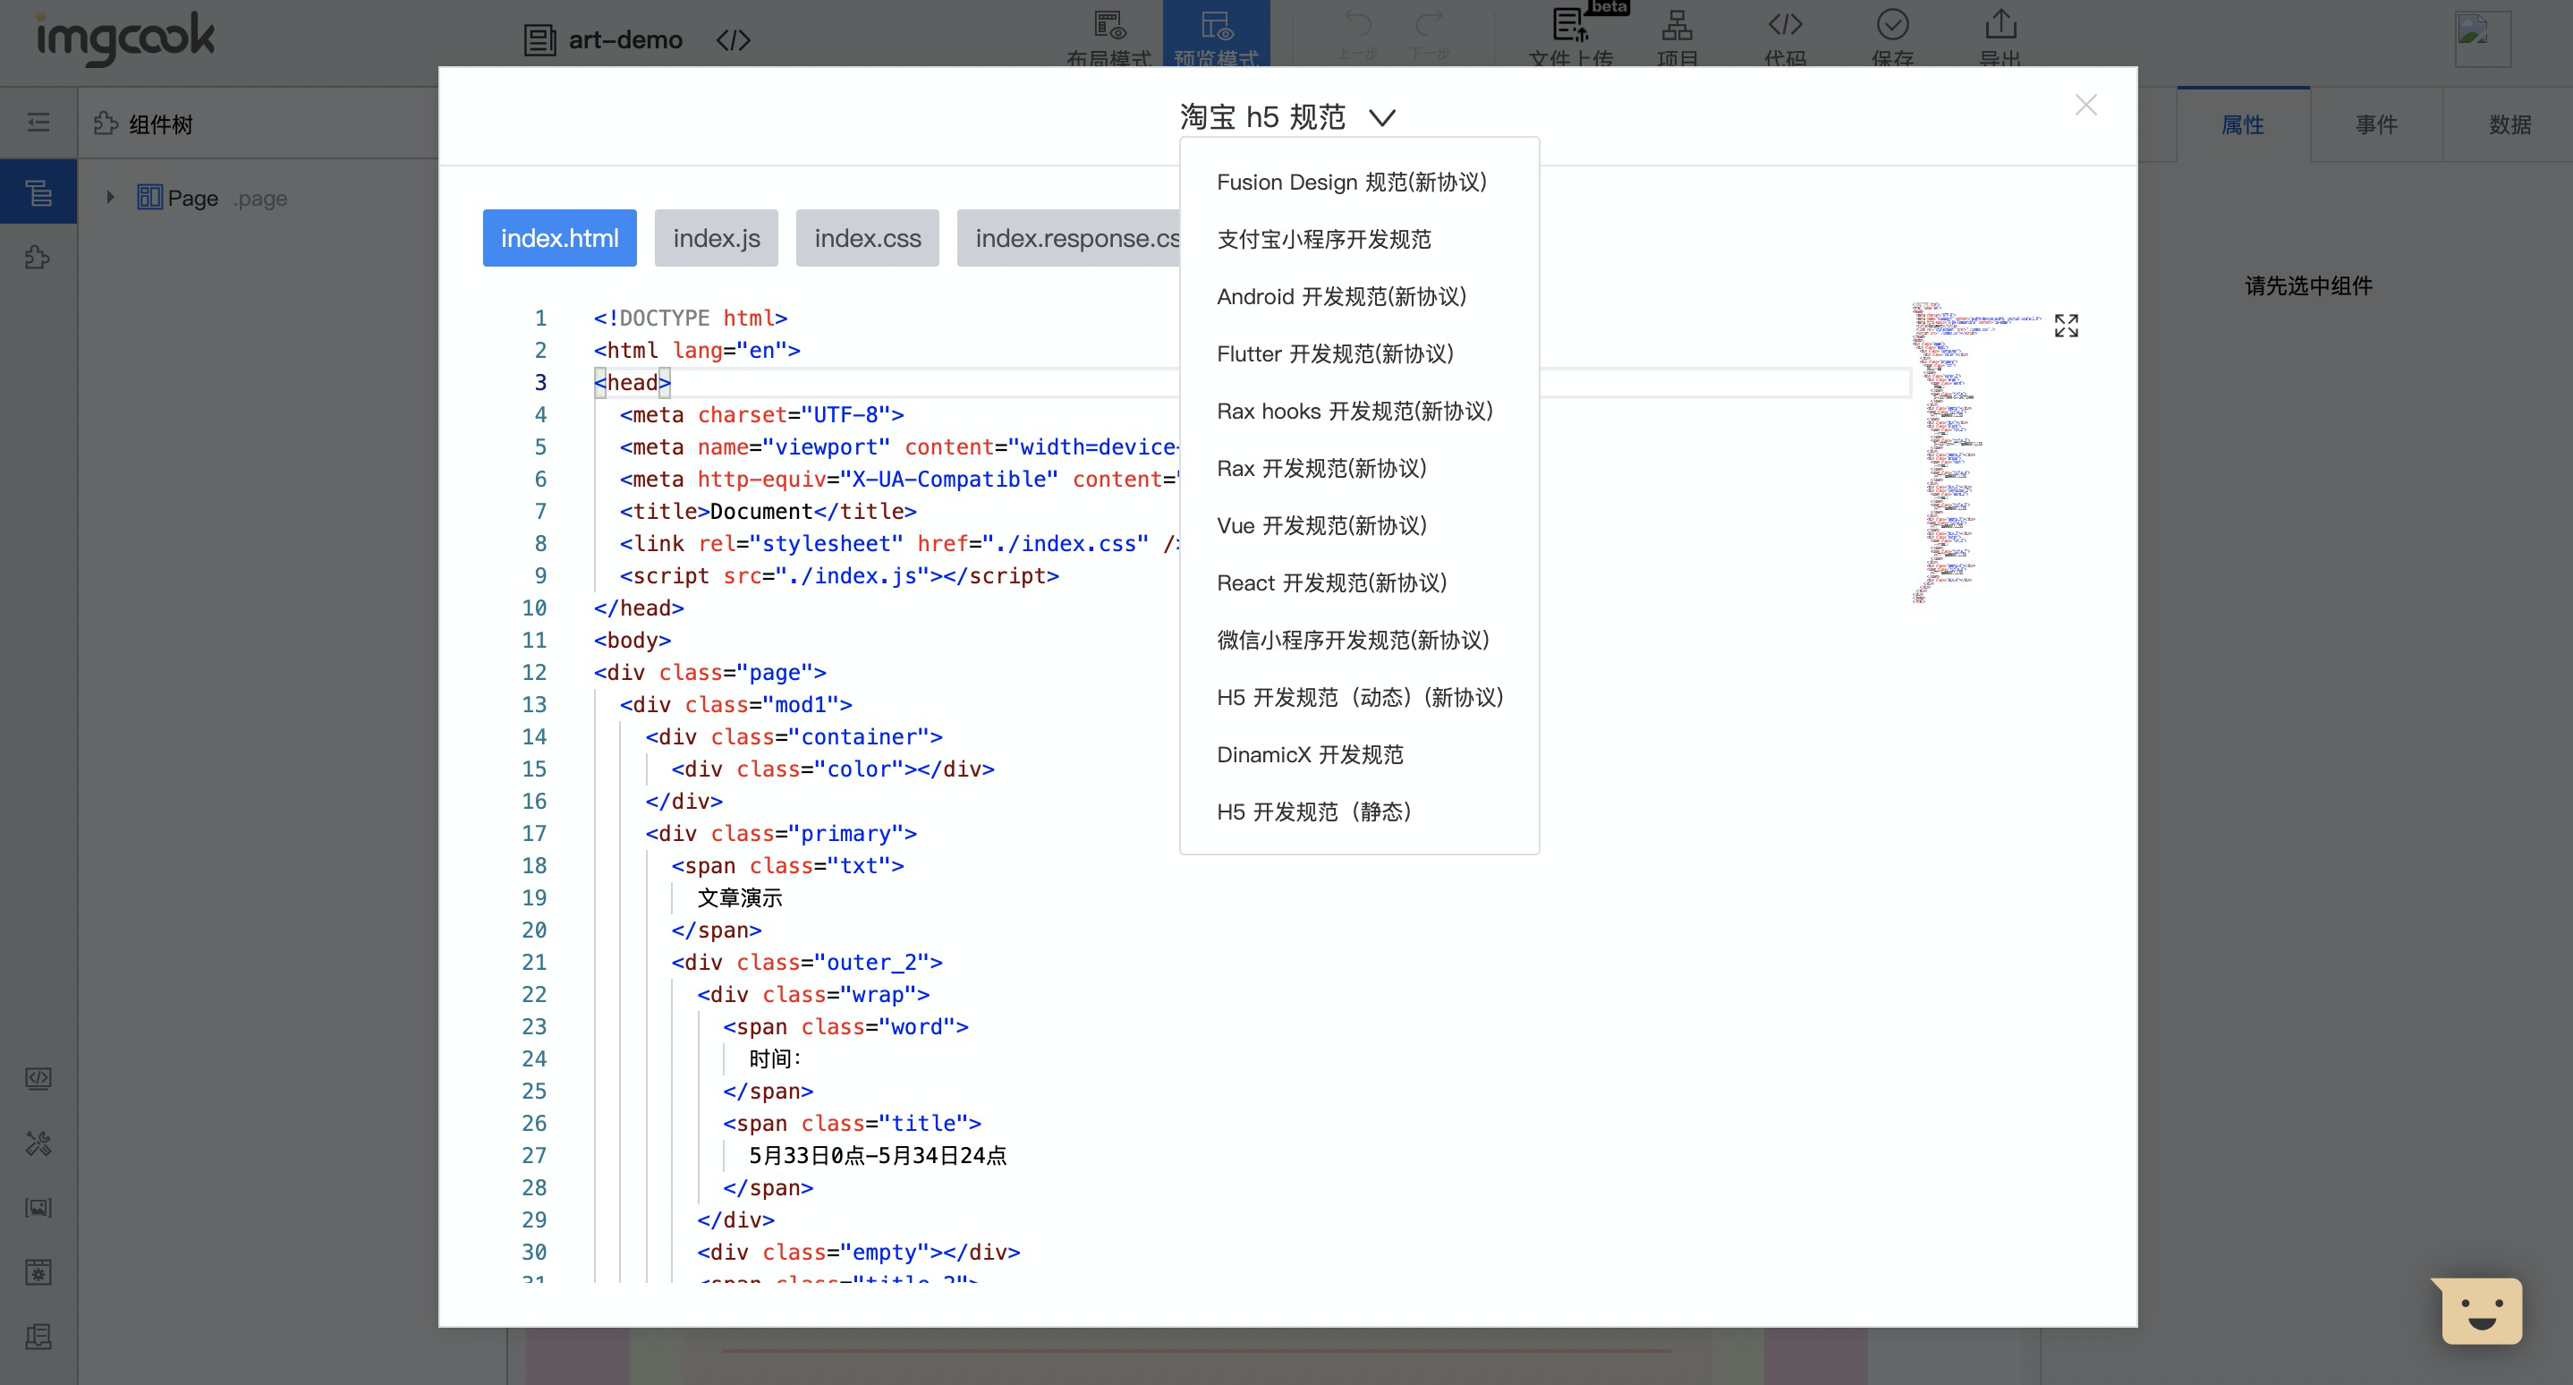Open the 事件 events tab

[2376, 125]
